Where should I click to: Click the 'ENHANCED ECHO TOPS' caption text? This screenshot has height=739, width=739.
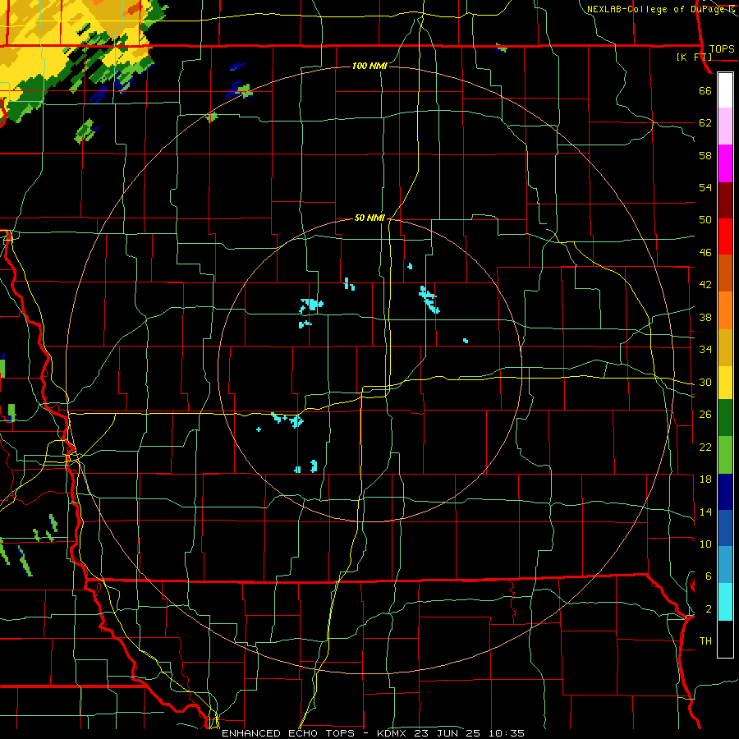[x=291, y=733]
